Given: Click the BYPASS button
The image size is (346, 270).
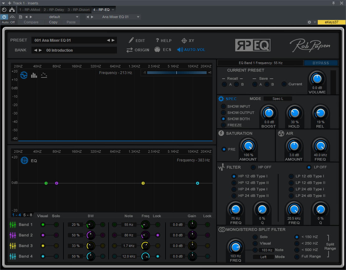Looking at the screenshot, I should click(x=320, y=63).
